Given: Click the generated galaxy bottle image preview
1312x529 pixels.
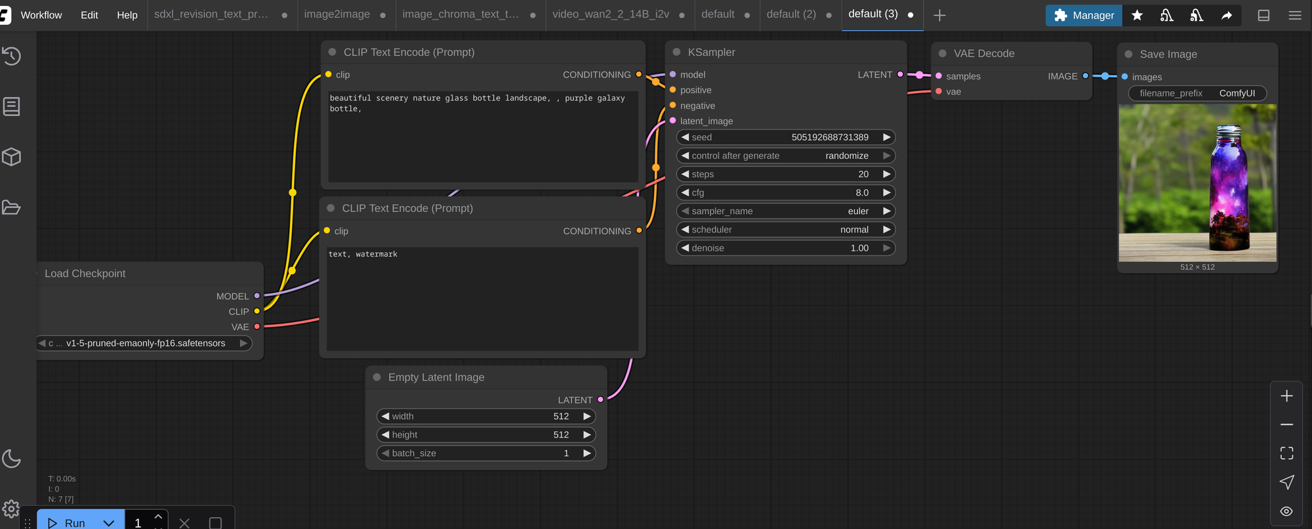Looking at the screenshot, I should 1197,183.
